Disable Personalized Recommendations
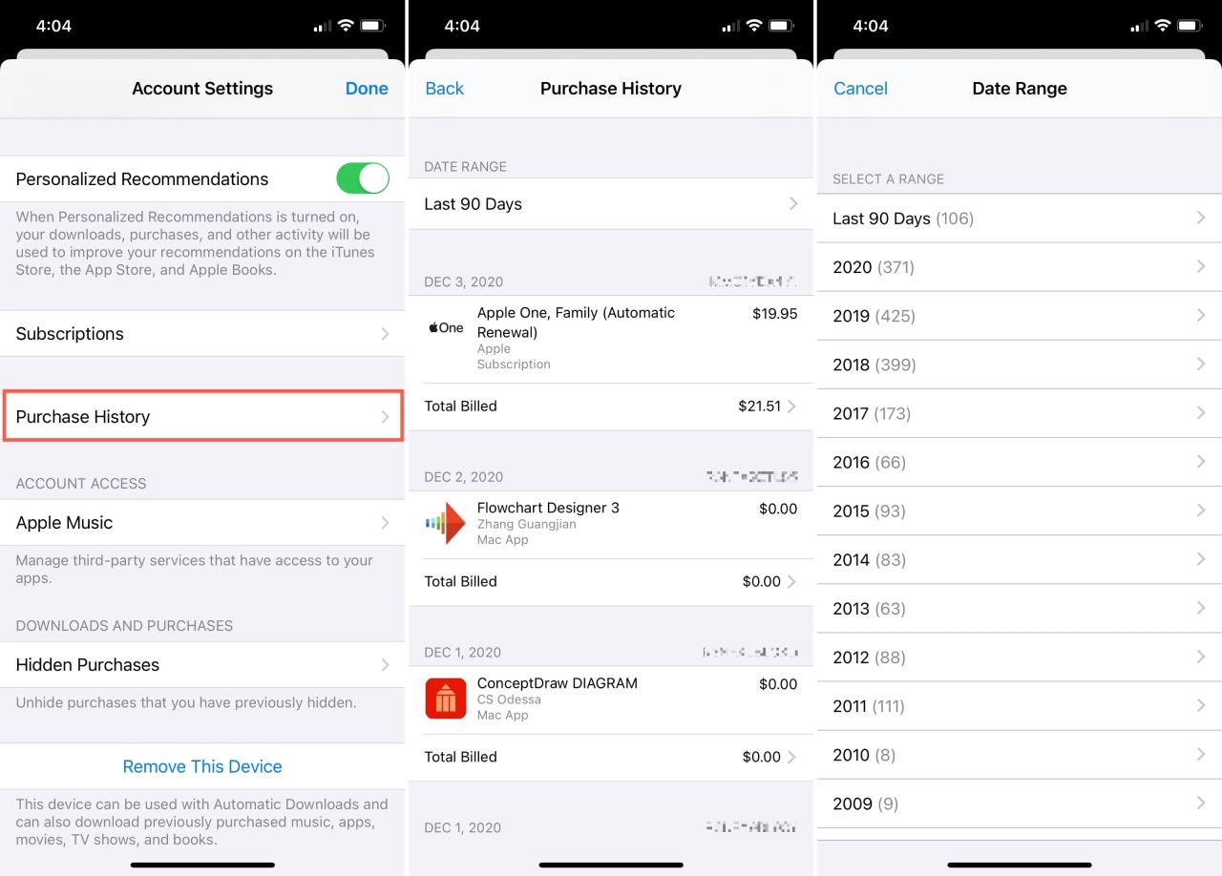 (x=363, y=178)
